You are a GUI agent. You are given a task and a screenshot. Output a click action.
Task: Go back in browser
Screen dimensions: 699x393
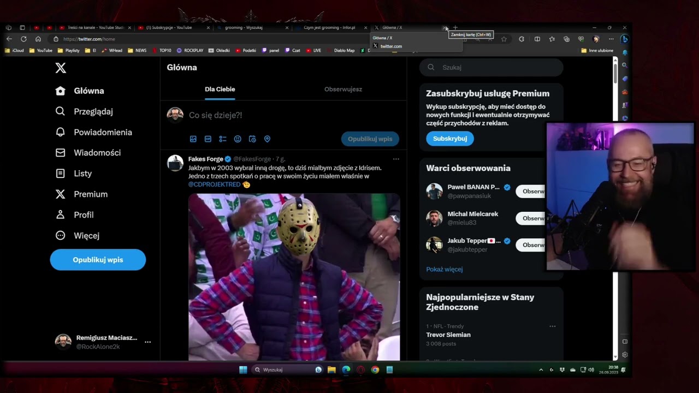9,39
